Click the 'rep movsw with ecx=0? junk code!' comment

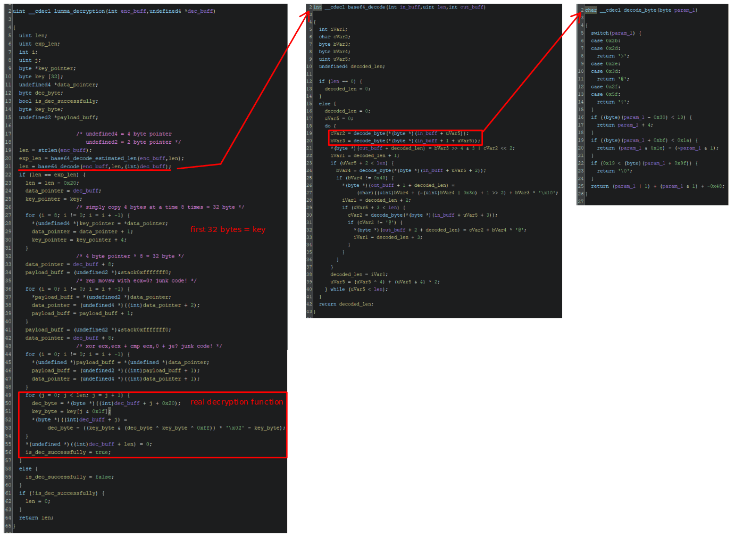click(x=136, y=281)
